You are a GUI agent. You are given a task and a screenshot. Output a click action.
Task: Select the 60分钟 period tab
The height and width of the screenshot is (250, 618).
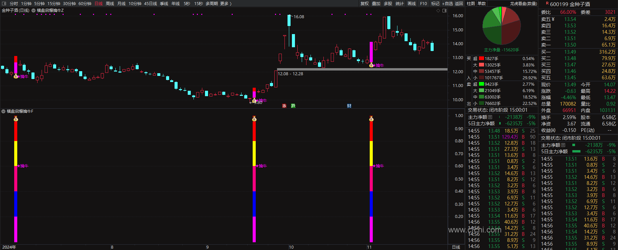[x=85, y=3]
